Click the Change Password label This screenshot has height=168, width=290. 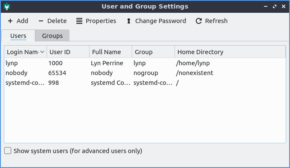[x=160, y=21]
